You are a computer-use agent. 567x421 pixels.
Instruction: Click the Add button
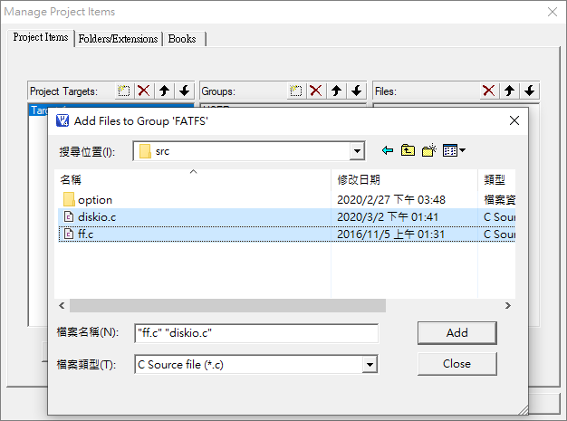point(457,333)
